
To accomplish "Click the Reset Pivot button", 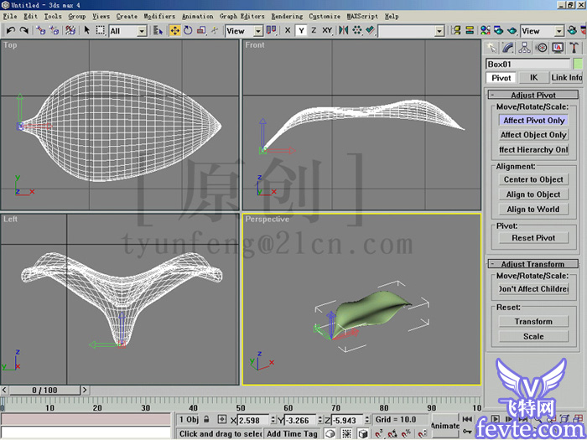I will point(533,238).
